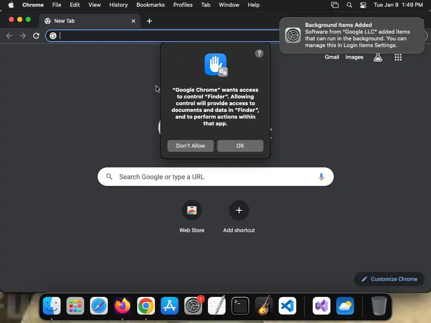Open the Google apps grid
The width and height of the screenshot is (431, 323).
(x=398, y=57)
